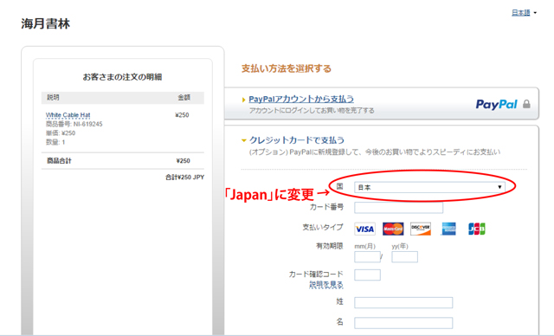554x336 pixels.
Task: Click the クレジットカードで支払う heading
Action: pos(297,140)
